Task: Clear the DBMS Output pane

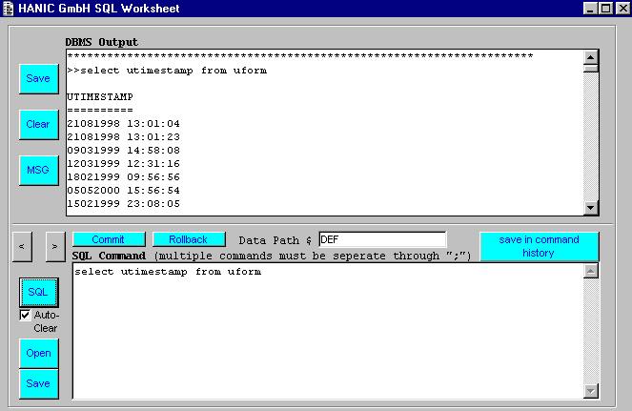Action: point(39,124)
